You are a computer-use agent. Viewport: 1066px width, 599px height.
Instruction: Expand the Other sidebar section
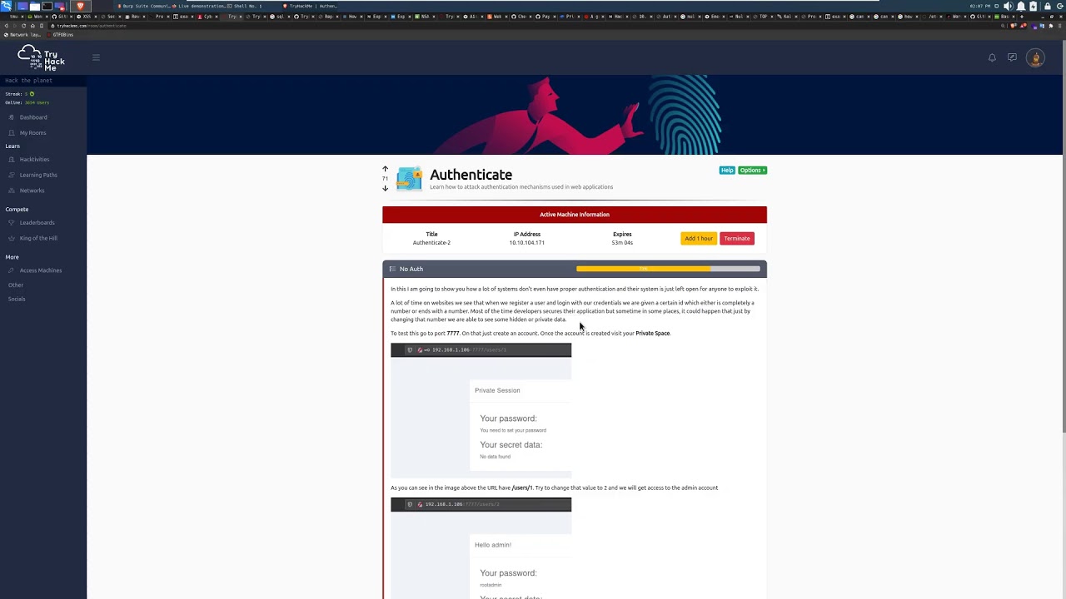[x=16, y=285]
